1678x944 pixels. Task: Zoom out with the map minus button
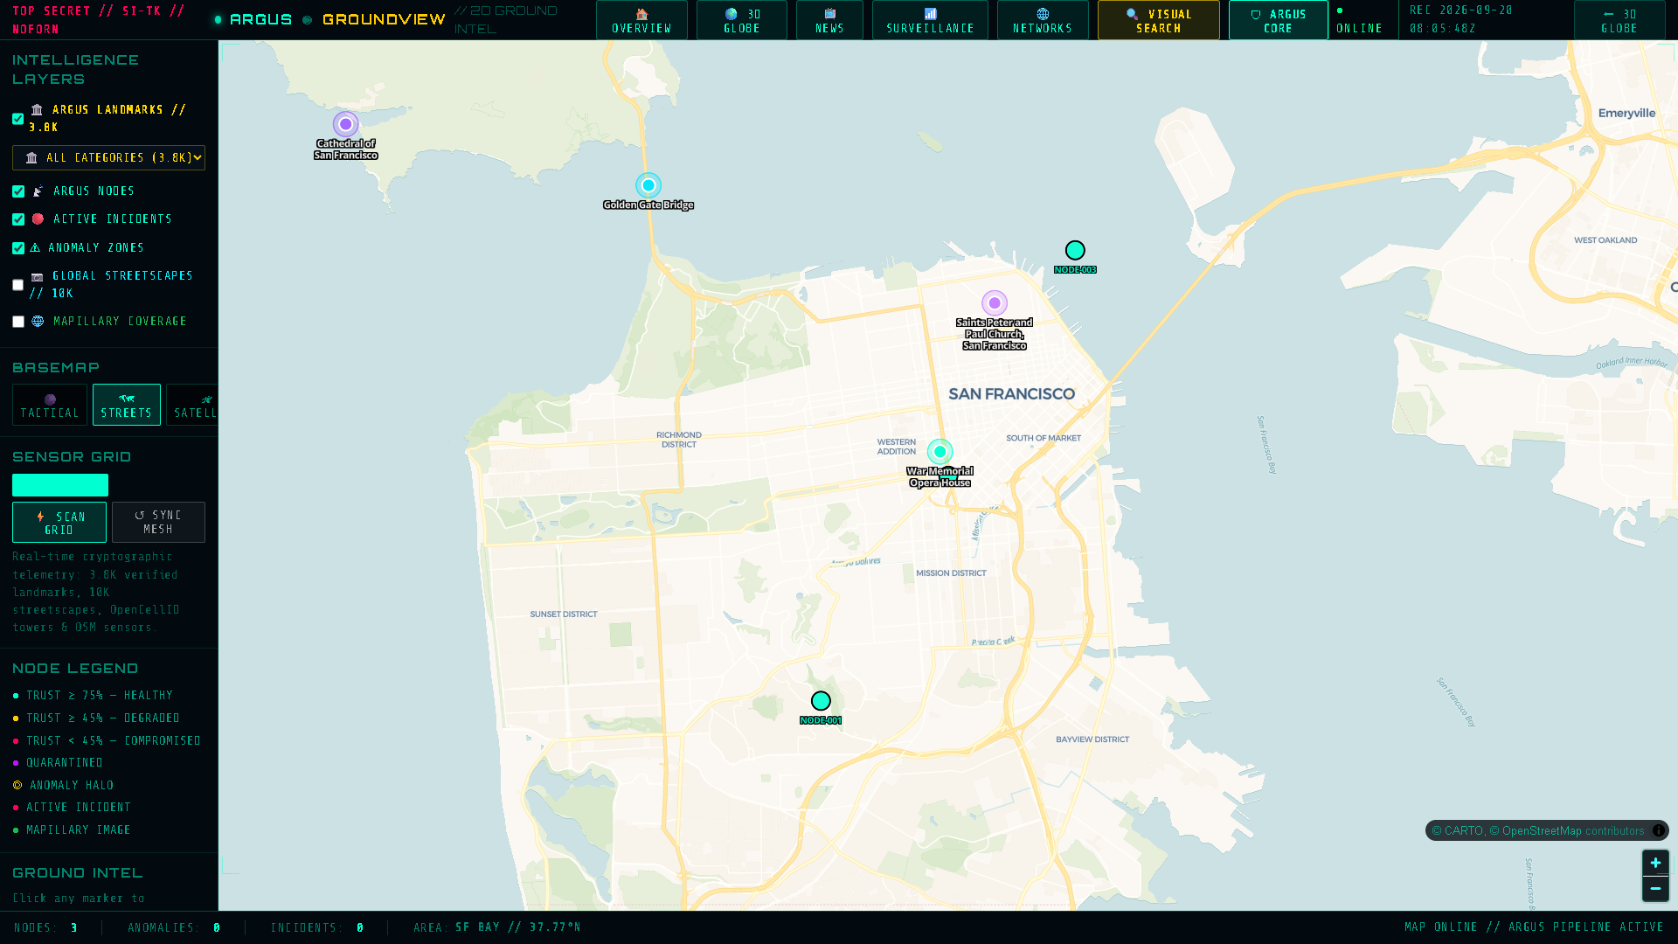[1655, 888]
